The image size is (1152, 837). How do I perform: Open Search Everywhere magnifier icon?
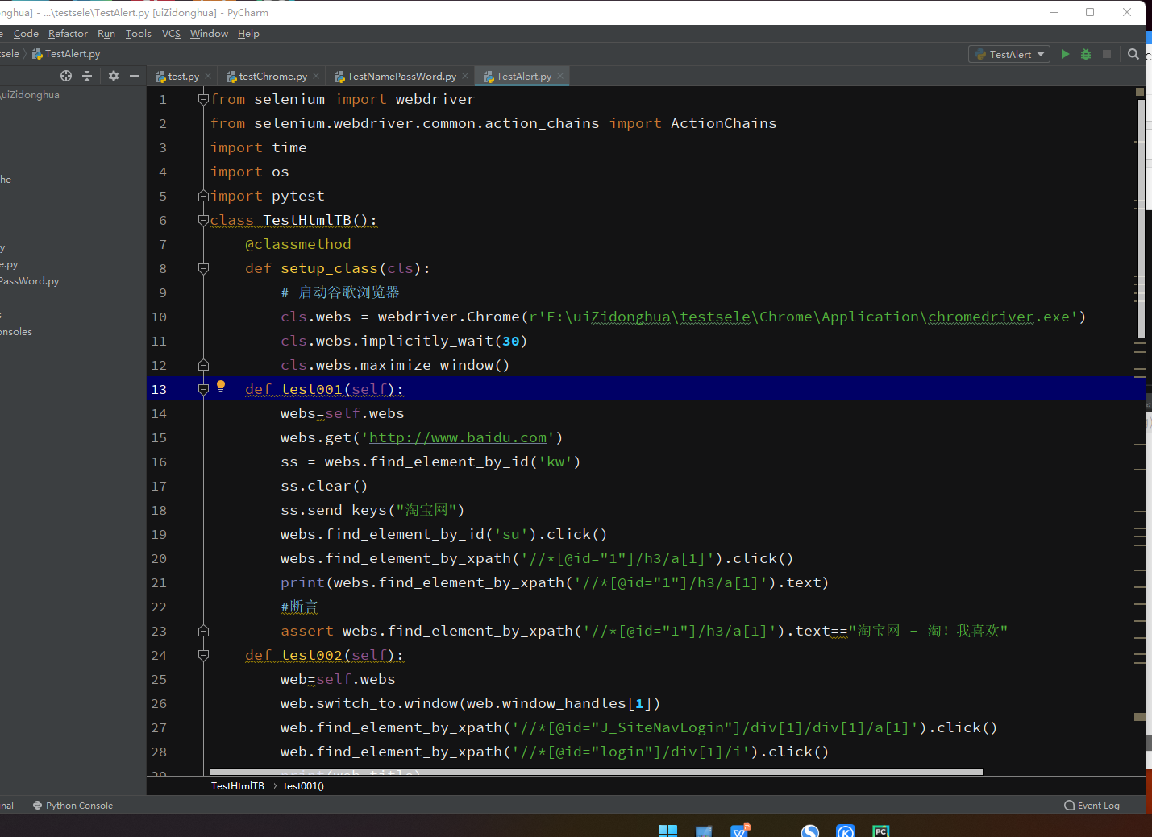point(1133,54)
